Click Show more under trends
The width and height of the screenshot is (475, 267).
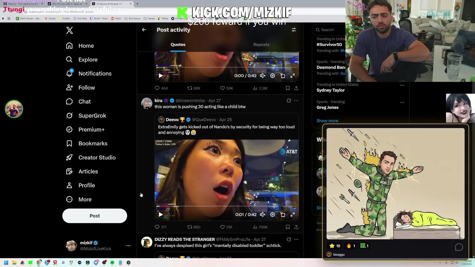pyautogui.click(x=327, y=121)
